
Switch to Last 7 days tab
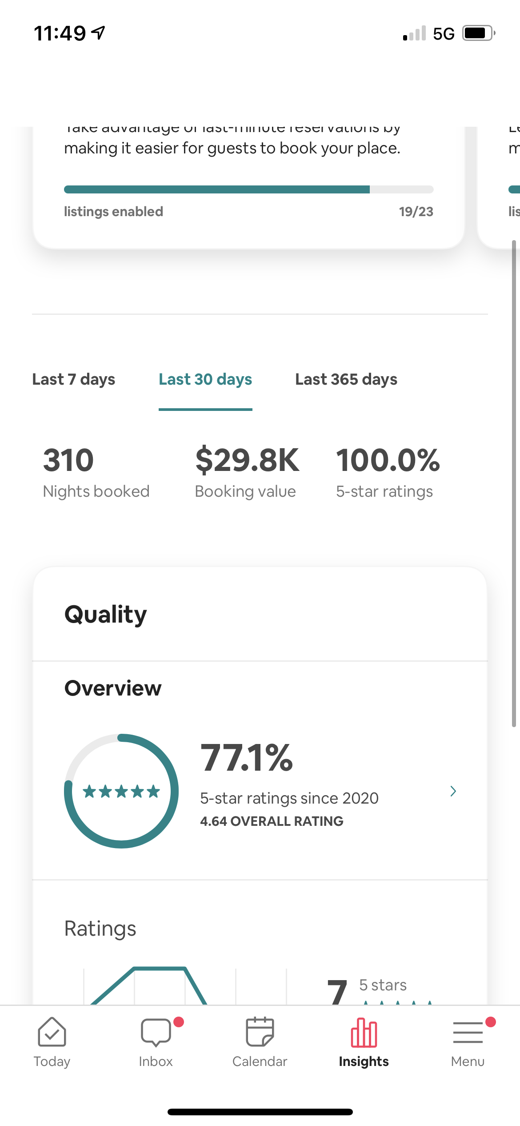pyautogui.click(x=74, y=379)
